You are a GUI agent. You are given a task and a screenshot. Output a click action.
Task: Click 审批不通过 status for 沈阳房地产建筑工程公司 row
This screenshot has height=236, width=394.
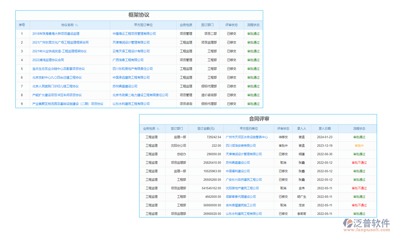coord(360,188)
